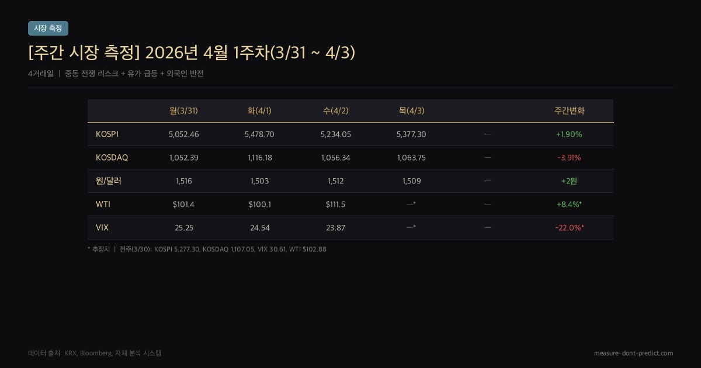Click the 원/달러 row label
Image resolution: width=701 pixels, height=368 pixels.
pyautogui.click(x=109, y=181)
